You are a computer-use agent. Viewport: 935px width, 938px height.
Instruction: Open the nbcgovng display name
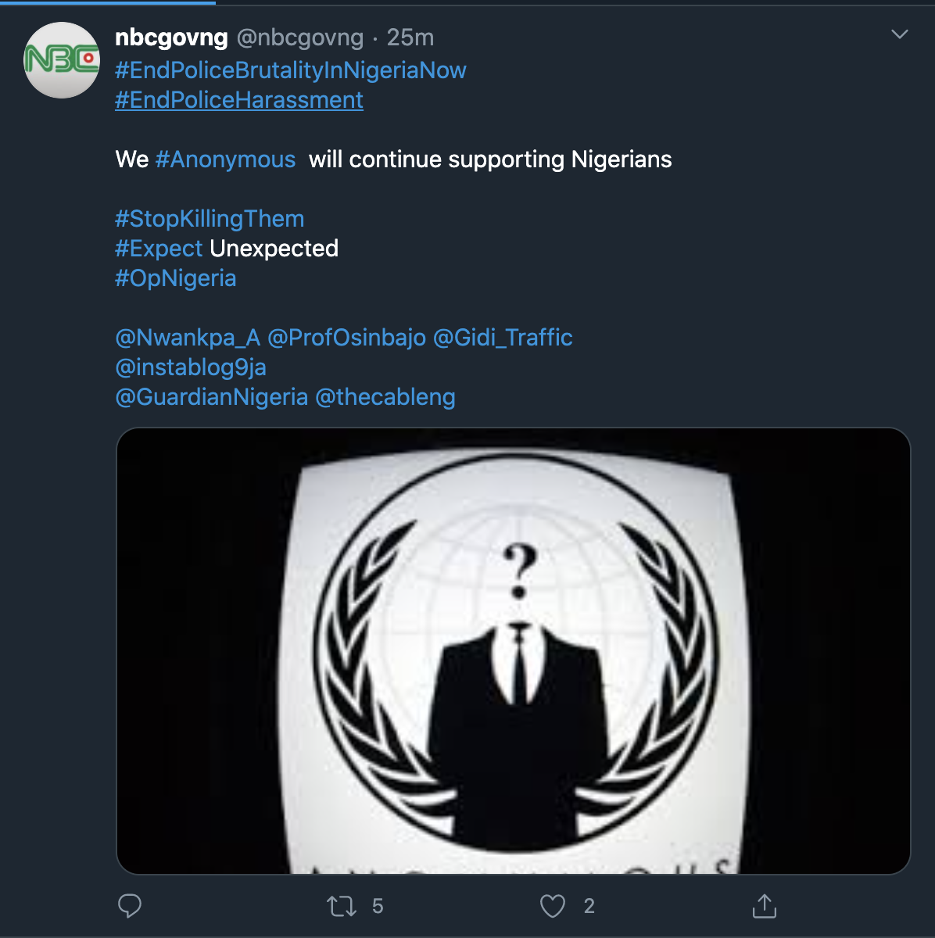pyautogui.click(x=171, y=38)
